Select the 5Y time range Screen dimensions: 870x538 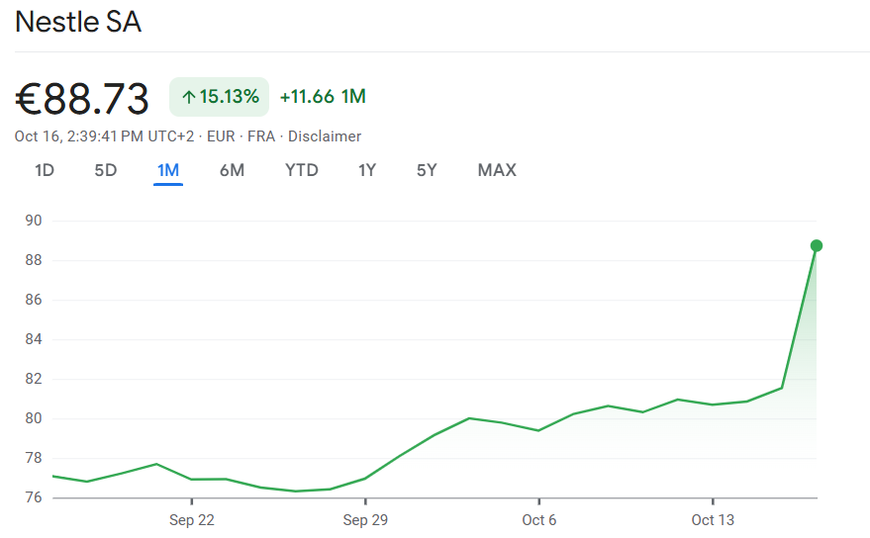427,170
